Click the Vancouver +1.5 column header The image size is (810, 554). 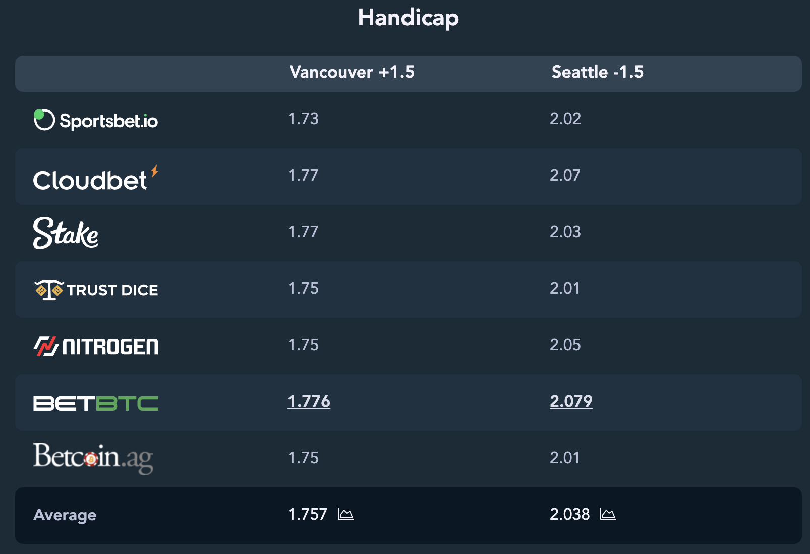point(352,72)
